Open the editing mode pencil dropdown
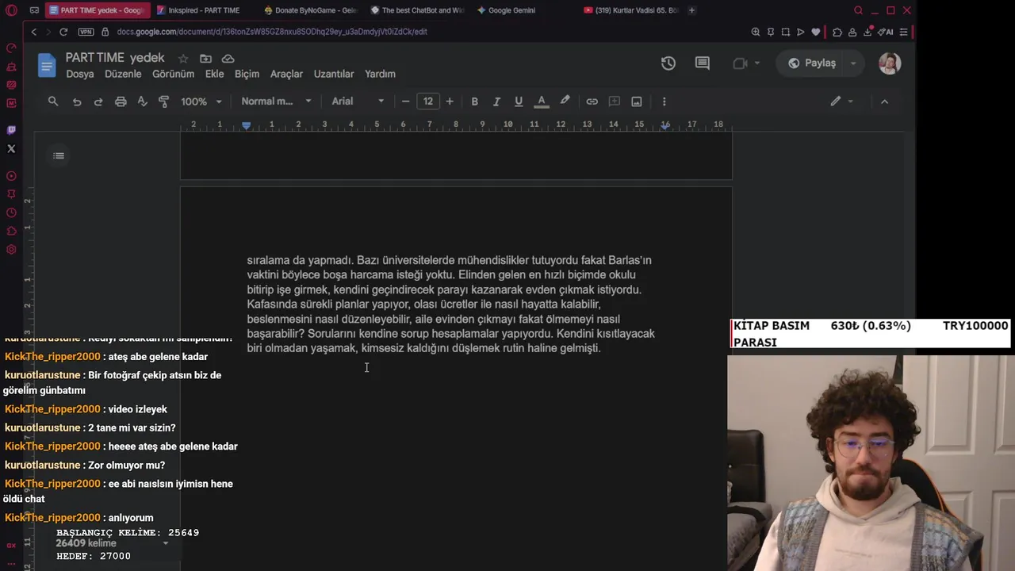The width and height of the screenshot is (1015, 571). click(841, 102)
